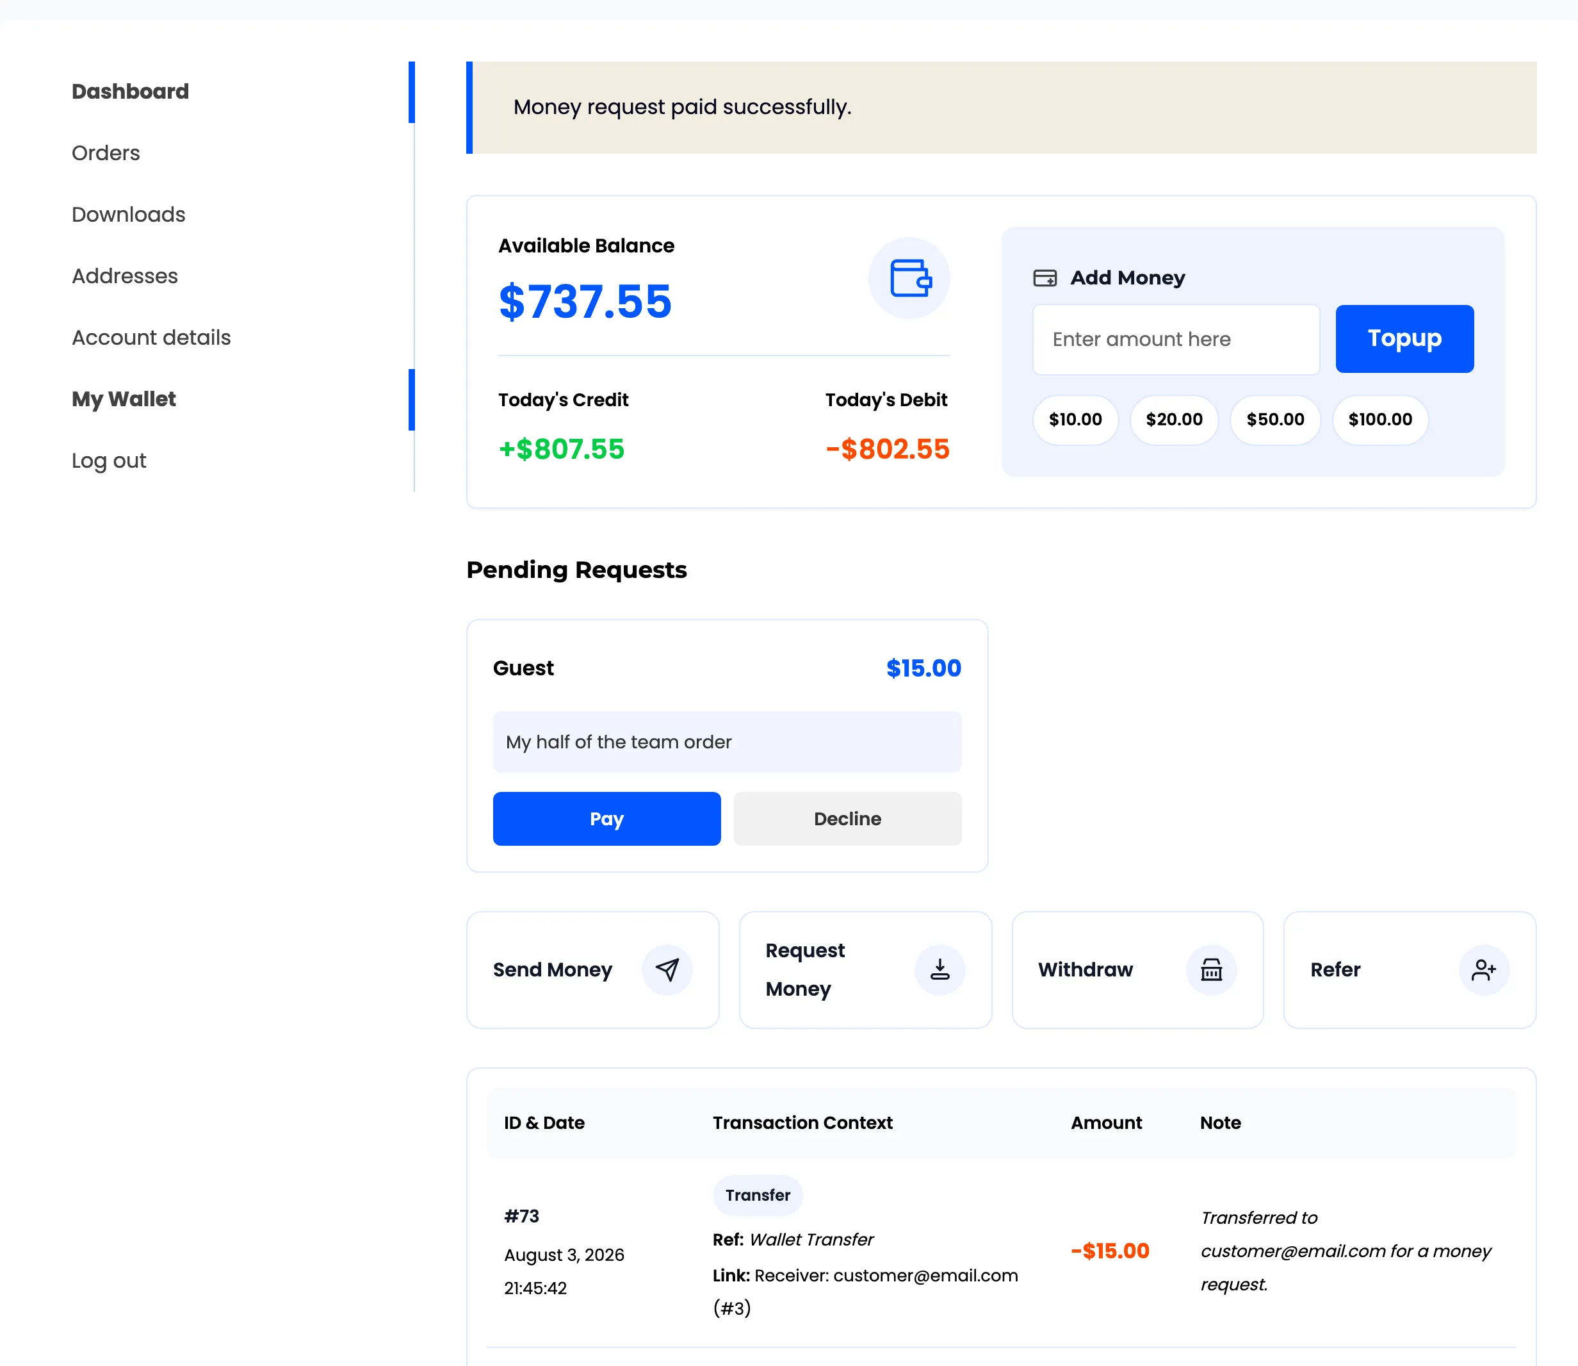
Task: Click the $737.55 available balance
Action: [585, 301]
